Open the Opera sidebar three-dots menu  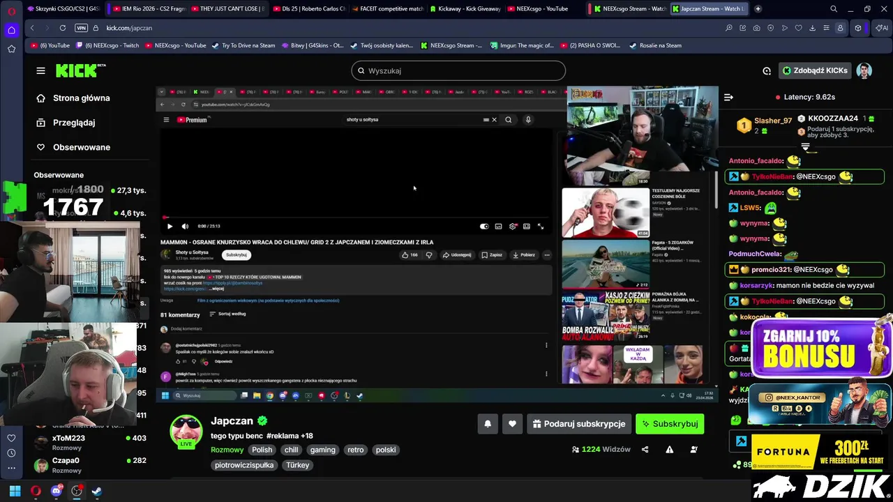(11, 468)
